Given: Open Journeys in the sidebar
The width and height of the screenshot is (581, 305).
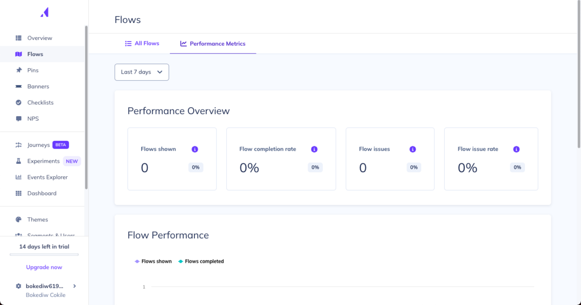Looking at the screenshot, I should pos(39,145).
